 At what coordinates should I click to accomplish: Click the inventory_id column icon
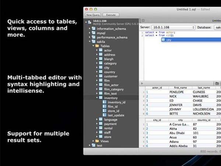(x=105, y=102)
